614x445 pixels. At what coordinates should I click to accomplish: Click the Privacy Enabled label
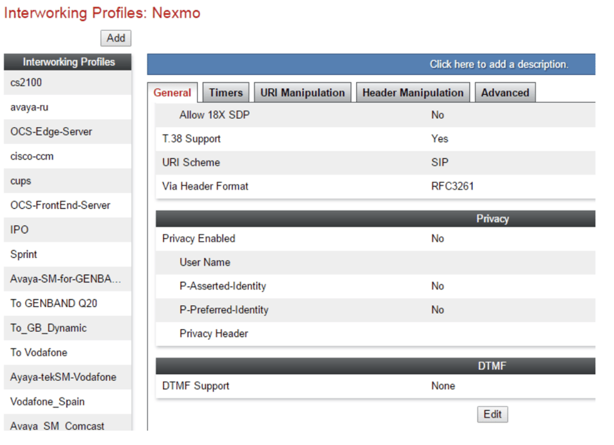pyautogui.click(x=199, y=239)
